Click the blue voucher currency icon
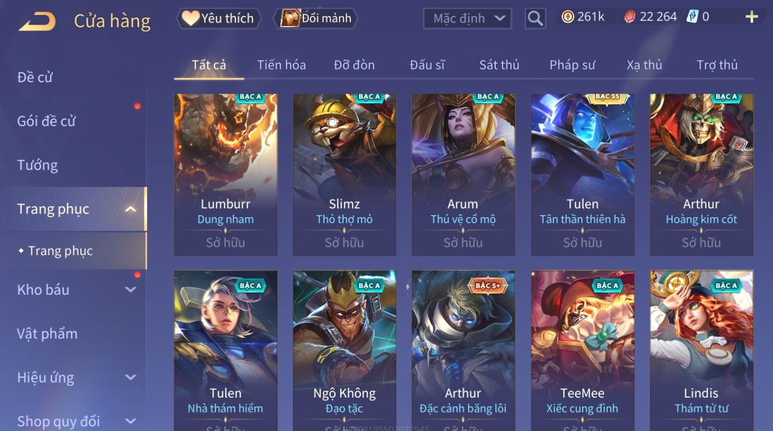773x431 pixels. (x=692, y=17)
